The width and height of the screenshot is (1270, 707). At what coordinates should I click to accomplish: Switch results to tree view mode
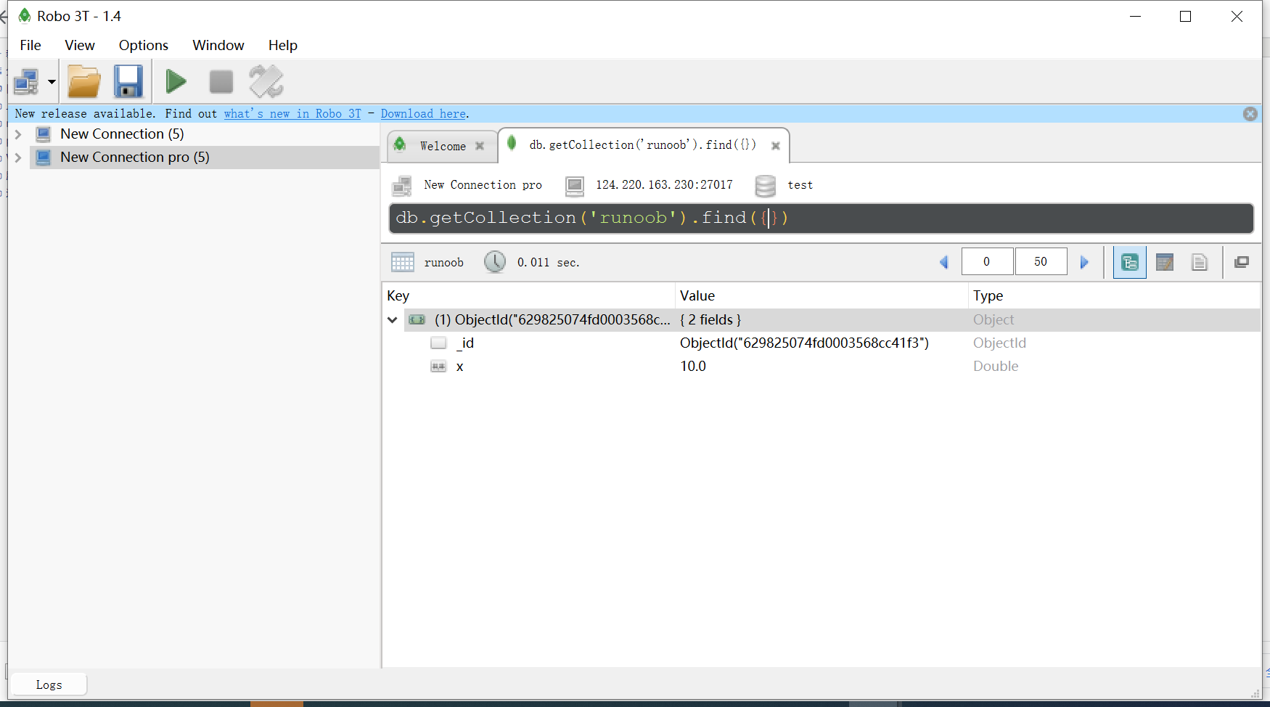[1130, 262]
